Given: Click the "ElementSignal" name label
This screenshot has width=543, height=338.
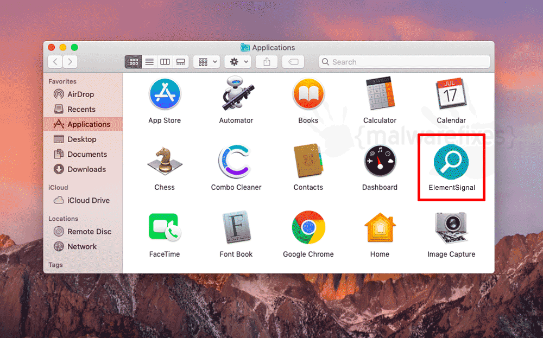Looking at the screenshot, I should point(452,188).
